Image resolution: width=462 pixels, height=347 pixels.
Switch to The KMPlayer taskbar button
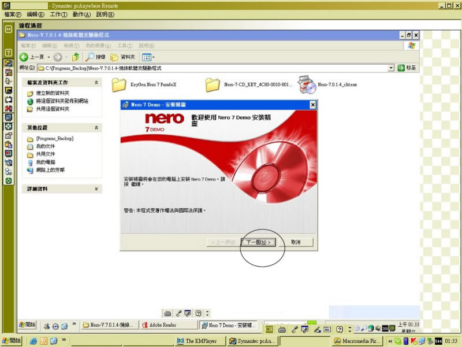coord(200,341)
